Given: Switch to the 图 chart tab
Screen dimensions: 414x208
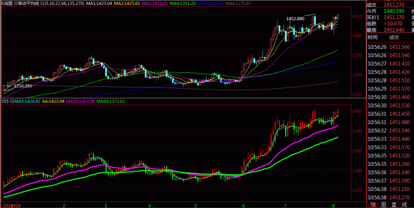Looking at the screenshot, I should 383,204.
